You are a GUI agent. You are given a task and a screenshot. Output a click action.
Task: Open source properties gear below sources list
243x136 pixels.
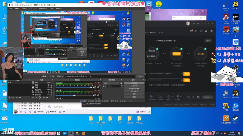point(40,97)
